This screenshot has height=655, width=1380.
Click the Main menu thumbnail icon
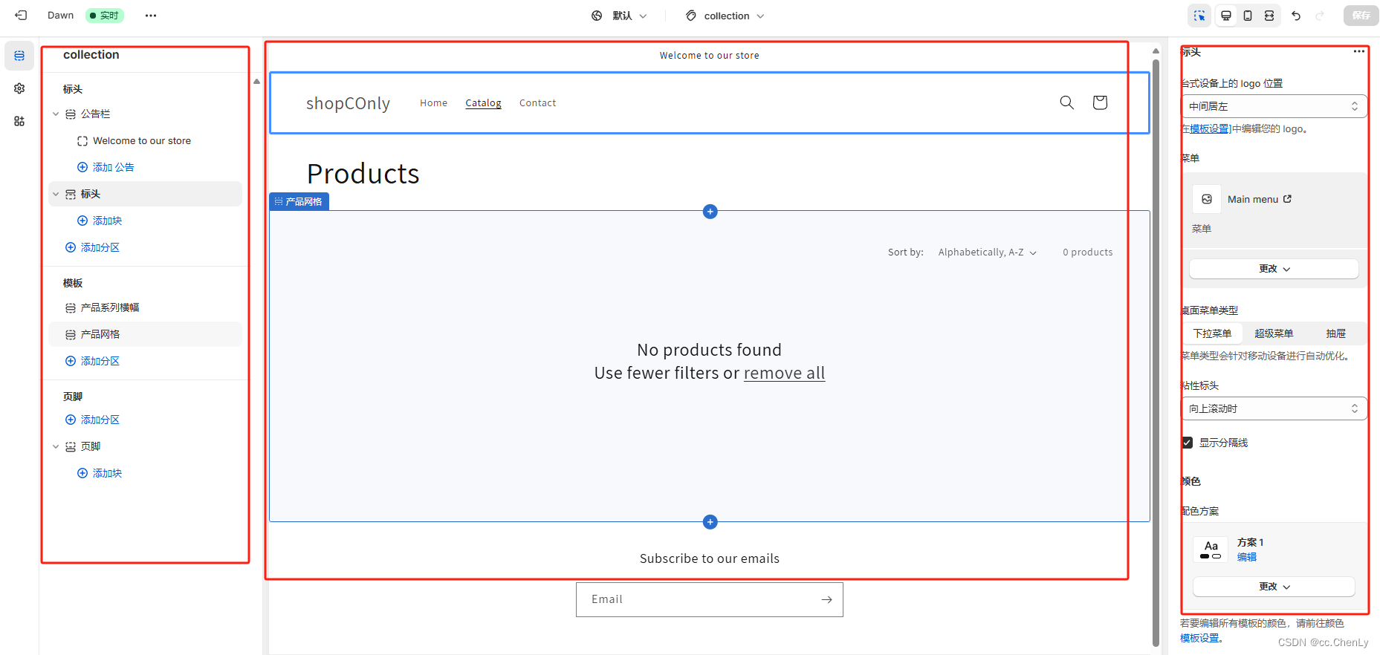point(1207,199)
